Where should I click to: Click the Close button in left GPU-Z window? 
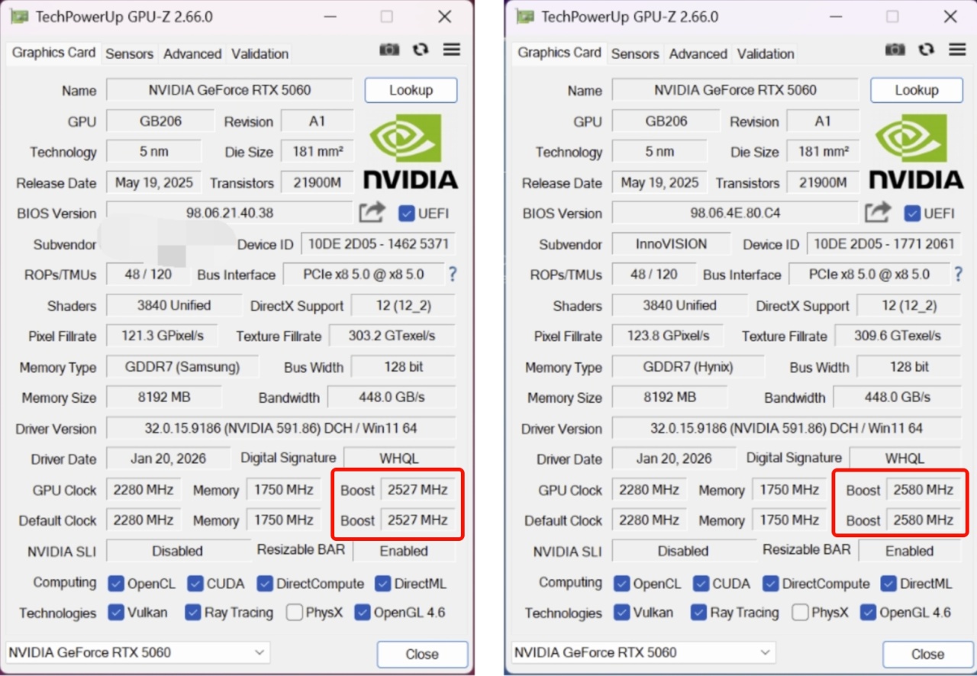pyautogui.click(x=422, y=654)
